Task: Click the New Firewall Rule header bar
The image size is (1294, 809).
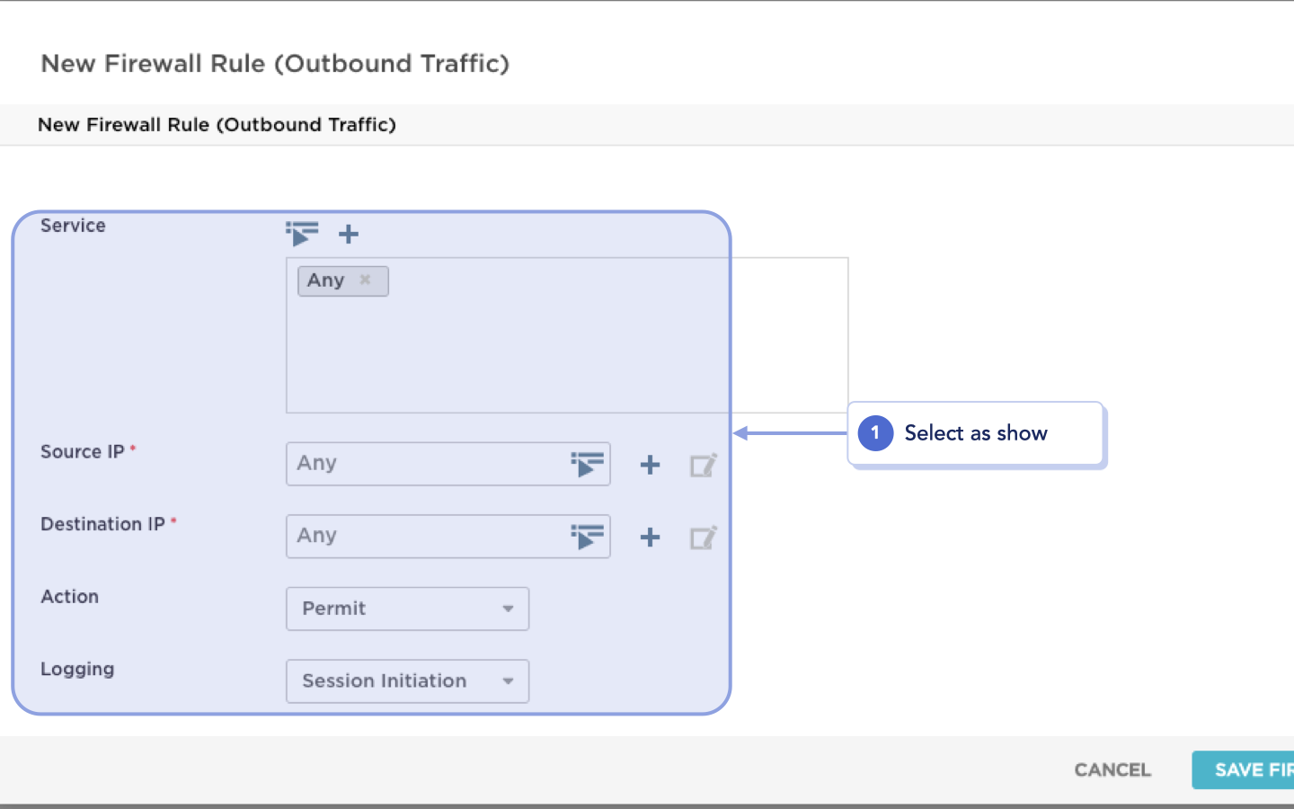Action: pos(217,125)
